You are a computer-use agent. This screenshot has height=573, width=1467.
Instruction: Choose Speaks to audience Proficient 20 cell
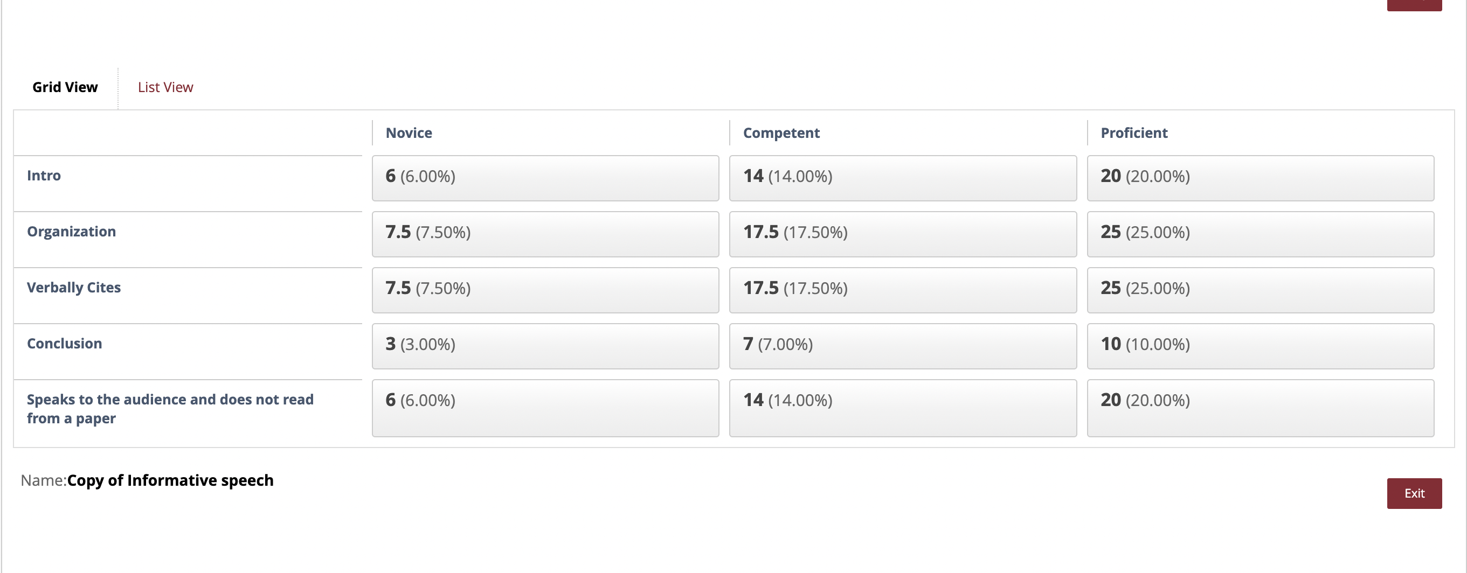tap(1260, 408)
